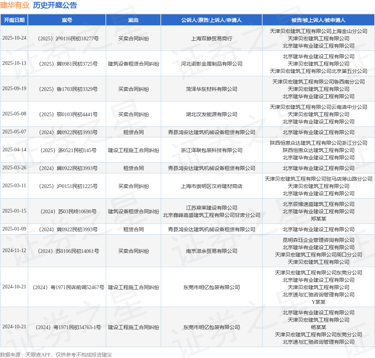Click plaintiff 河北诺彰金属制品有限公司
The width and height of the screenshot is (375, 358).
pyautogui.click(x=211, y=64)
